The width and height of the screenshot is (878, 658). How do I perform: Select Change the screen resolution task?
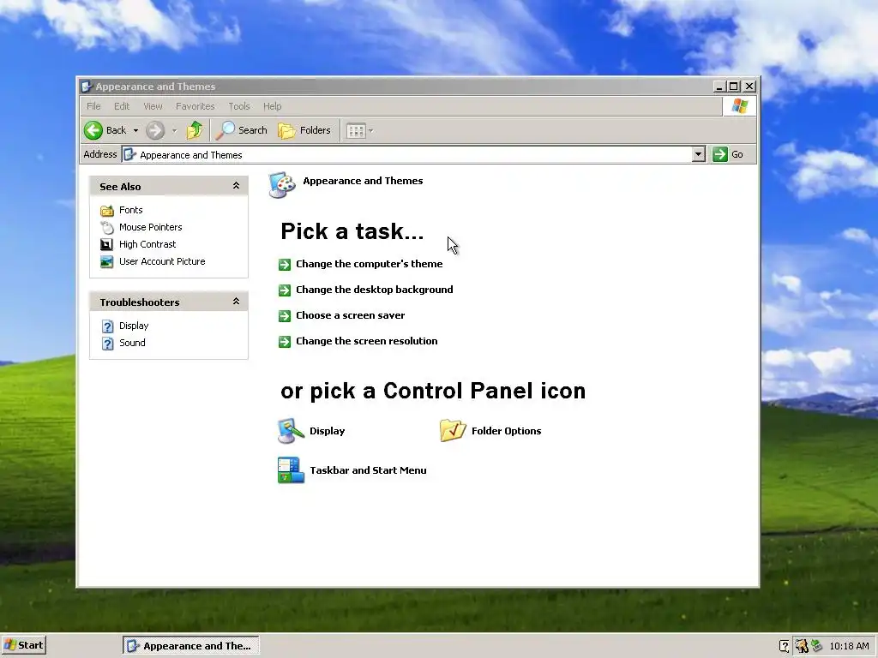[366, 341]
